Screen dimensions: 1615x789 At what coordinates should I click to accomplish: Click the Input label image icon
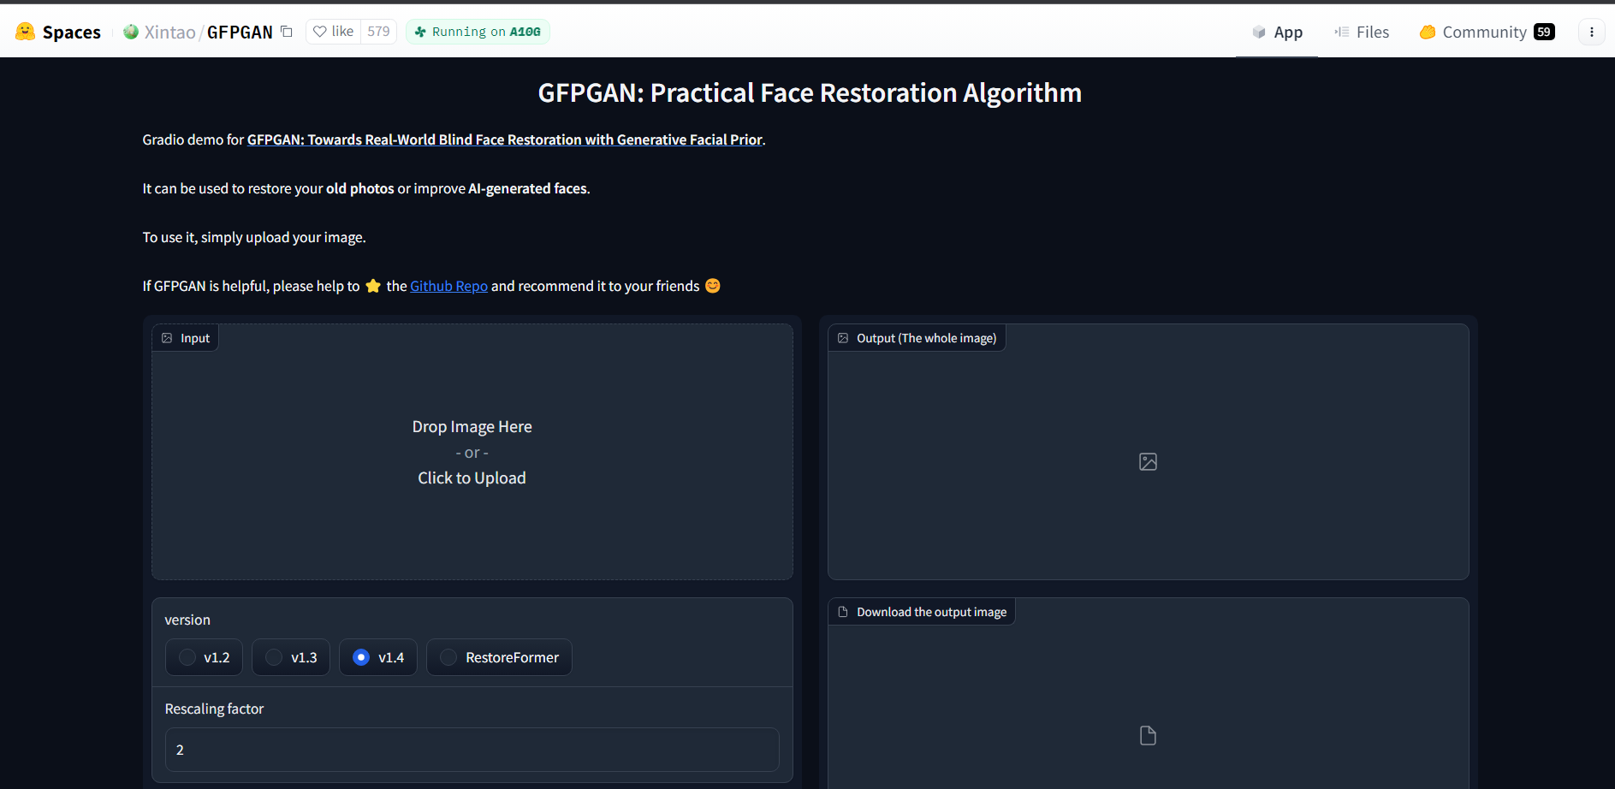167,338
